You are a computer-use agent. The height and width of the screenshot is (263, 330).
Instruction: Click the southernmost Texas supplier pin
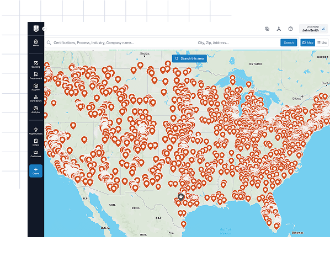coord(184,224)
